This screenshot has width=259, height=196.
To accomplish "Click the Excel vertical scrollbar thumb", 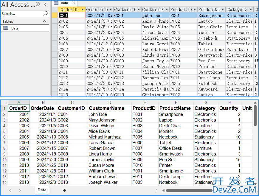I will click(x=255, y=116).
